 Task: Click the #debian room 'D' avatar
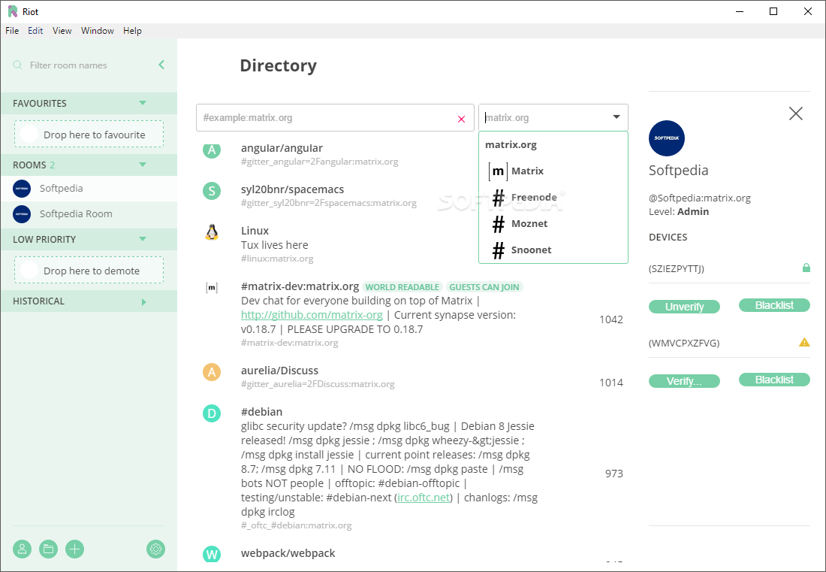point(212,413)
